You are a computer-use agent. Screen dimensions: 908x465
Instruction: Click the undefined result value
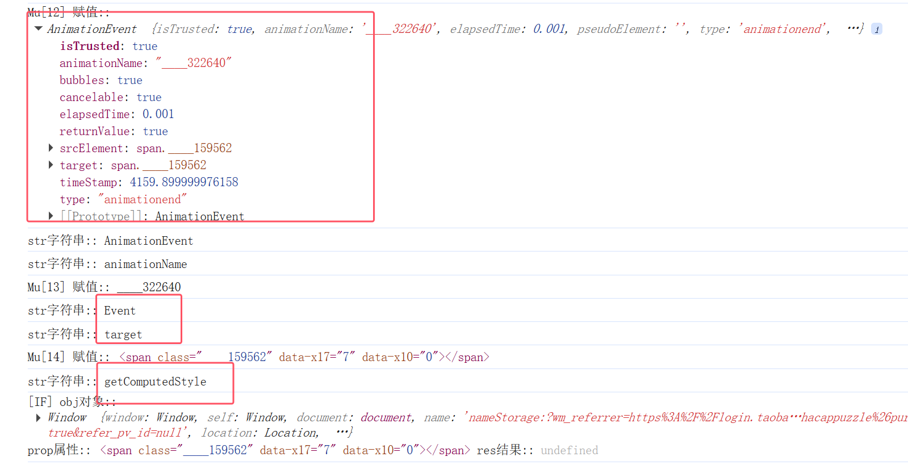tap(569, 451)
